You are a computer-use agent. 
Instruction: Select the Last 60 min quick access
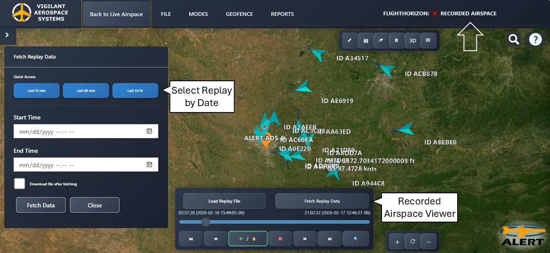86,91
